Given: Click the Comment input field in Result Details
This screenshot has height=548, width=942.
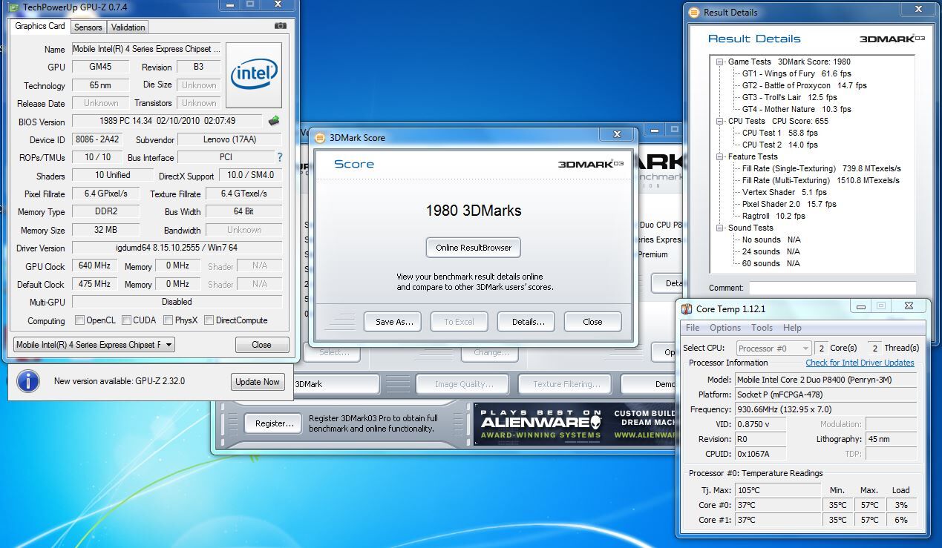Looking at the screenshot, I should [x=831, y=288].
